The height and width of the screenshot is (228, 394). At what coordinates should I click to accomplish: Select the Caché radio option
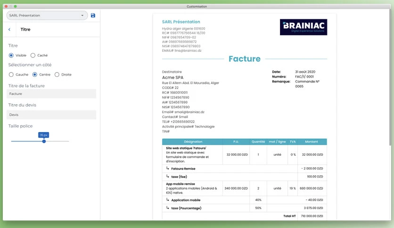33,55
